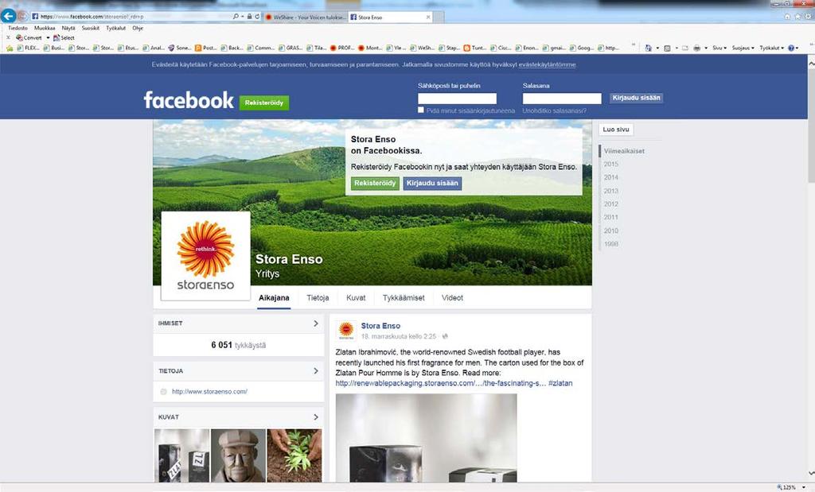Open the Kuvat page tab
The height and width of the screenshot is (492, 815).
(x=356, y=298)
